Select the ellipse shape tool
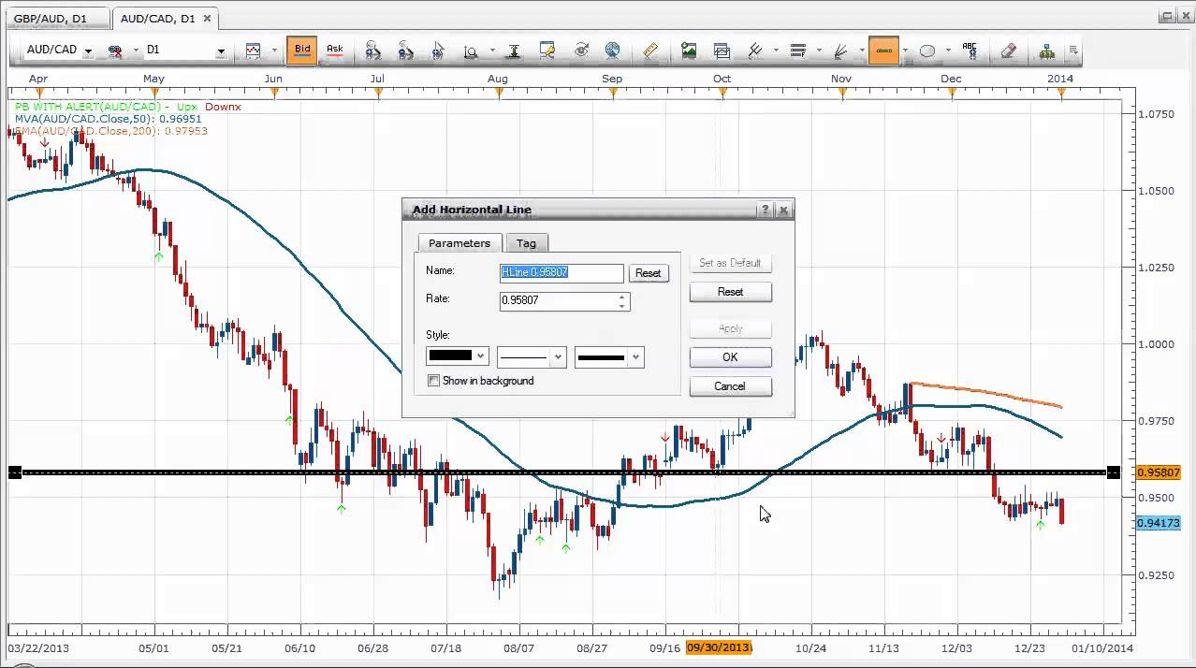The width and height of the screenshot is (1196, 668). 927,51
